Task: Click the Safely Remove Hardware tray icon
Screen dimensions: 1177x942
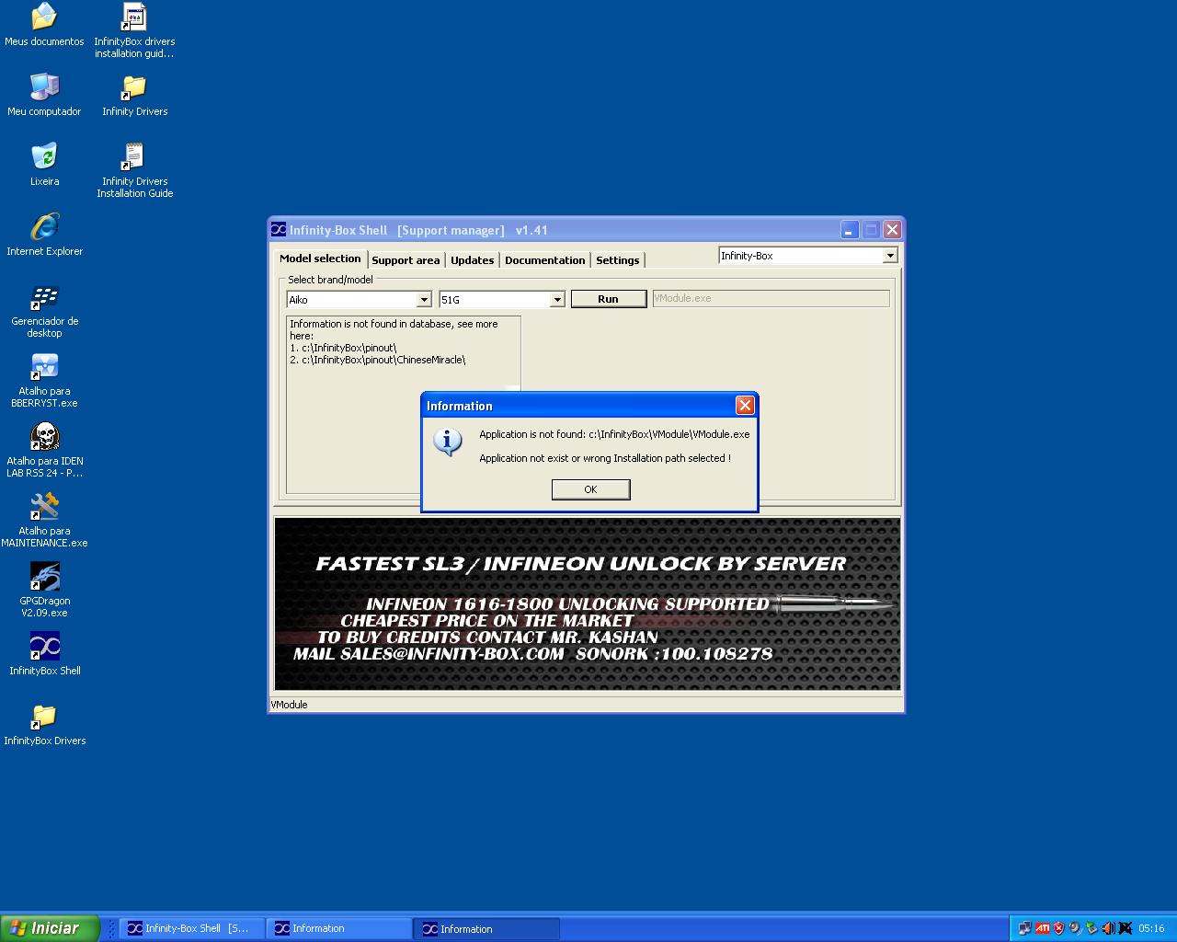Action: click(x=1091, y=928)
